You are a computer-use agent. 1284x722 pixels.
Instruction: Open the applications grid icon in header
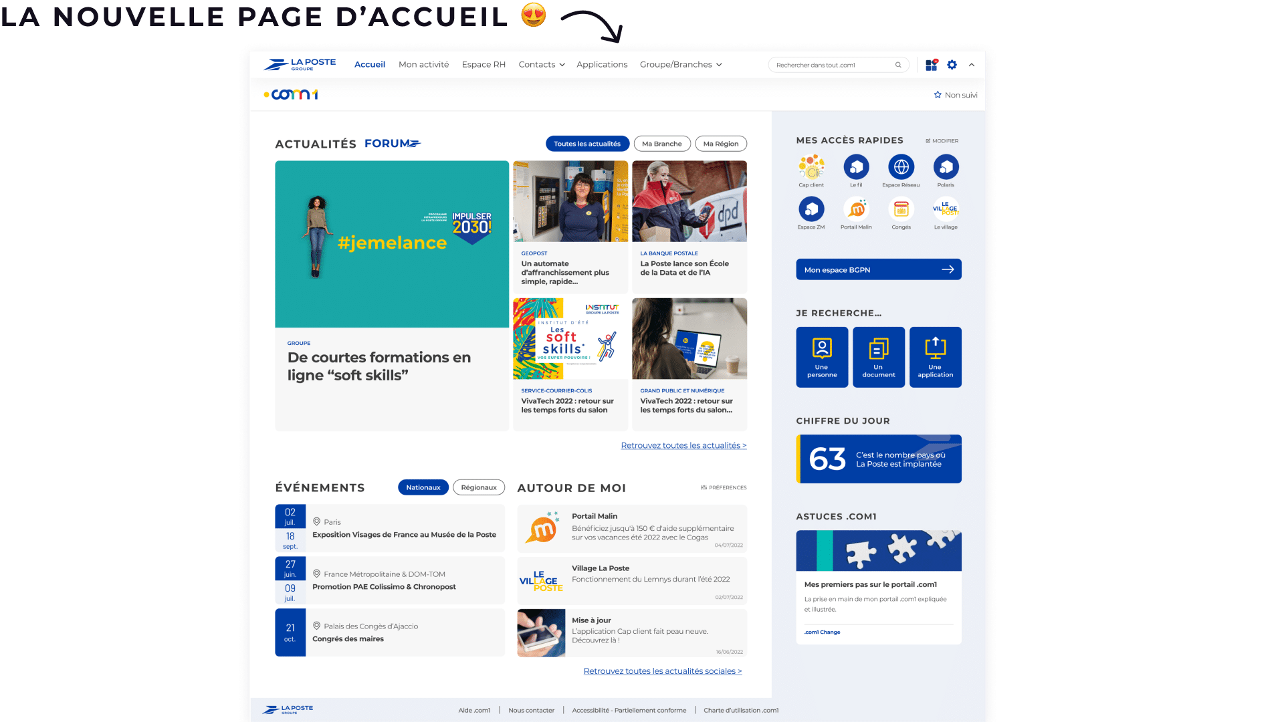[931, 65]
